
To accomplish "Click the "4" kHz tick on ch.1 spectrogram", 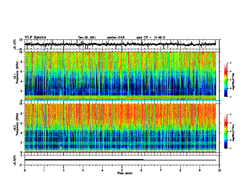I will [22, 81].
